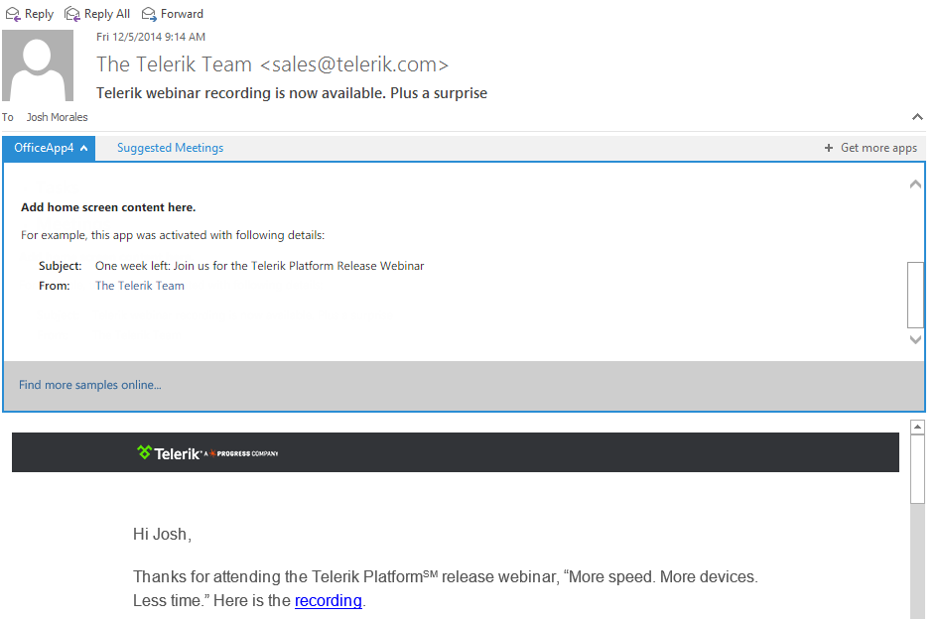939x619 pixels.
Task: Click The Telerik Team in the From field
Action: point(139,285)
